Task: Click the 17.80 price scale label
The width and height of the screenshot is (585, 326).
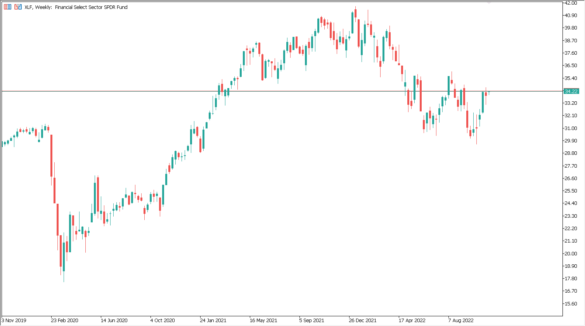Action: coord(571,279)
